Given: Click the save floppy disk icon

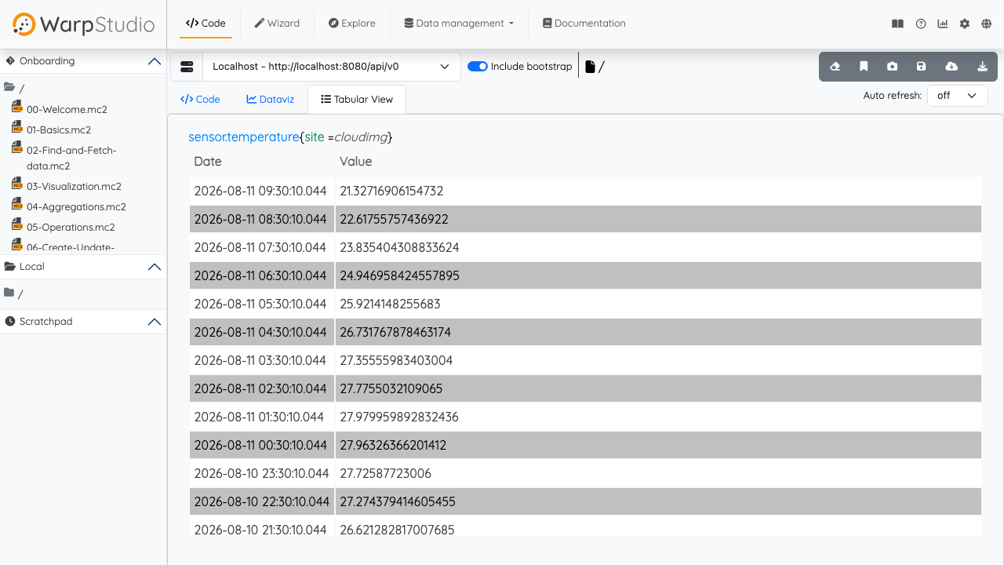Looking at the screenshot, I should pos(922,67).
